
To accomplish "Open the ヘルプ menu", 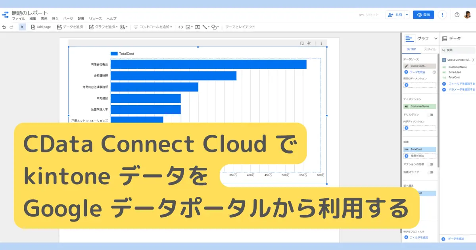I will coord(111,19).
